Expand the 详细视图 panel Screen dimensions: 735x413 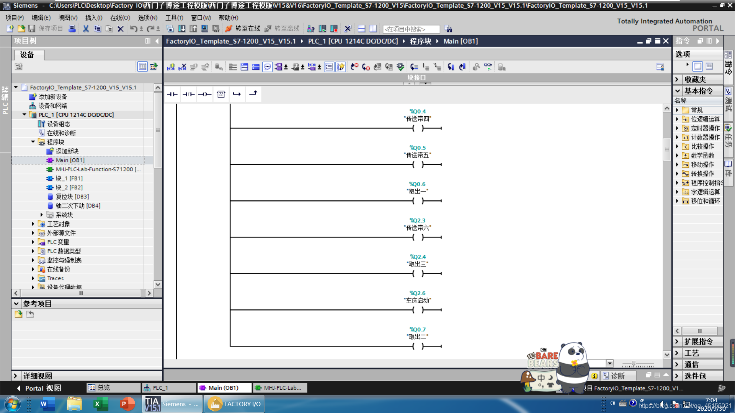(15, 376)
